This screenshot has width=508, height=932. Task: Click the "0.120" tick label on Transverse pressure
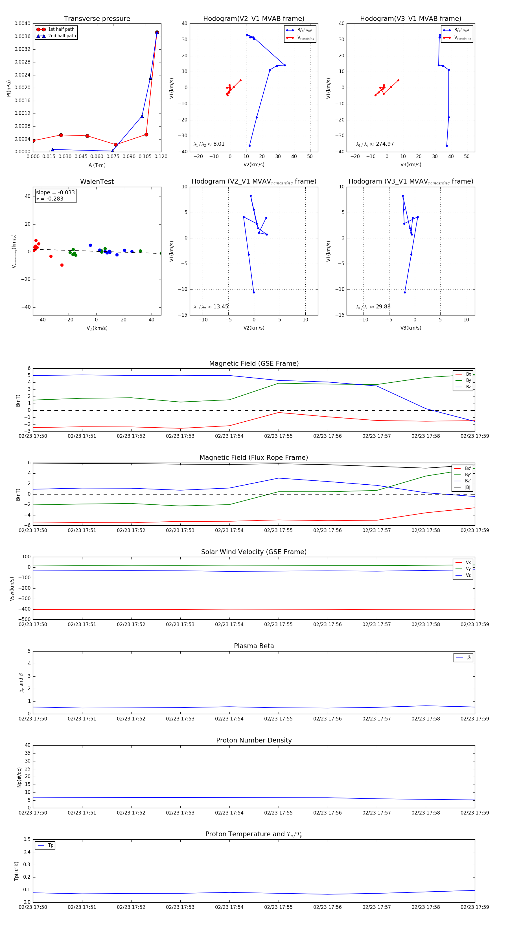[x=161, y=157]
